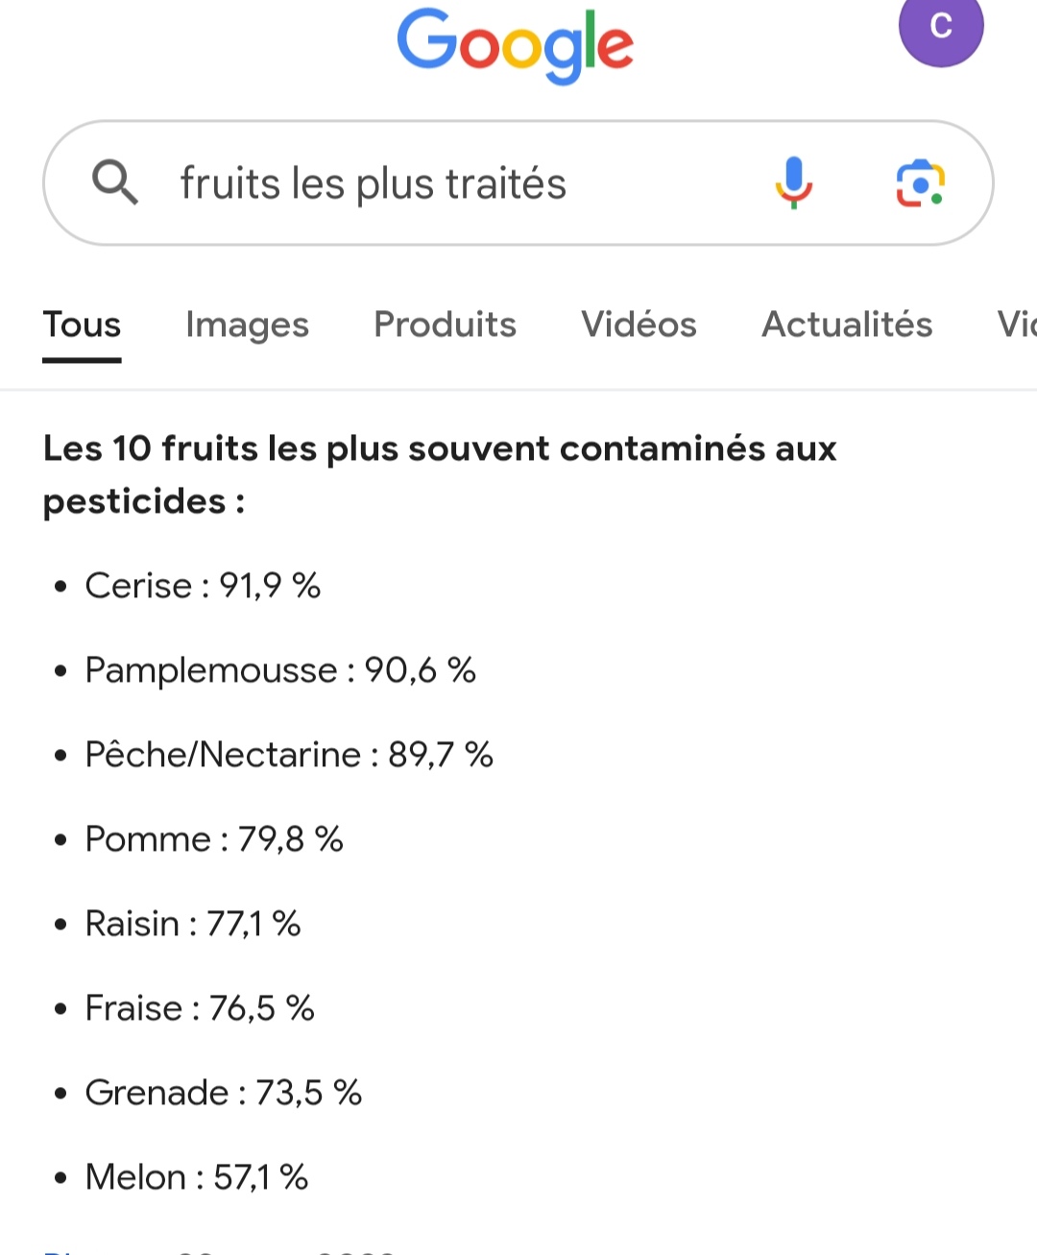The width and height of the screenshot is (1037, 1255).
Task: Open the Produits tab
Action: point(445,325)
